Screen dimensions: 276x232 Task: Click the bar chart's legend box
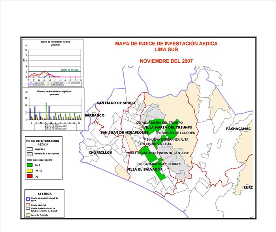click(x=56, y=127)
